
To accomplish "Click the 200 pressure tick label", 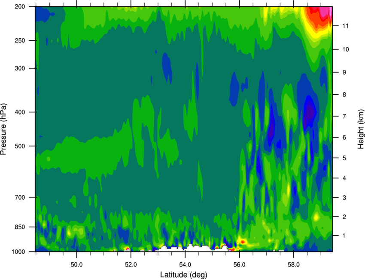I will point(20,6).
